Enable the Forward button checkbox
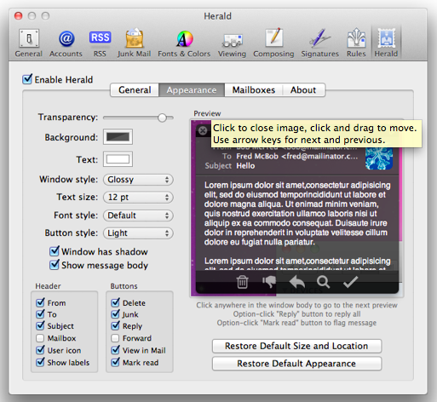The width and height of the screenshot is (437, 402). (x=115, y=338)
